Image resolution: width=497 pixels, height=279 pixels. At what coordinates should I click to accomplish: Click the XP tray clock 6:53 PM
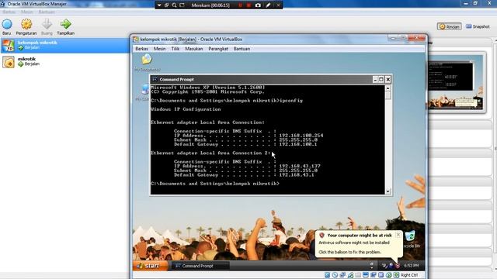[x=412, y=266]
